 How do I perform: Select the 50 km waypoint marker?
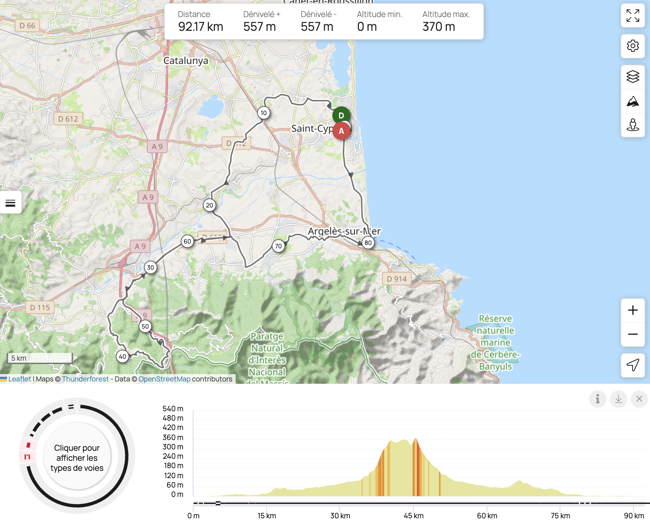click(x=145, y=326)
